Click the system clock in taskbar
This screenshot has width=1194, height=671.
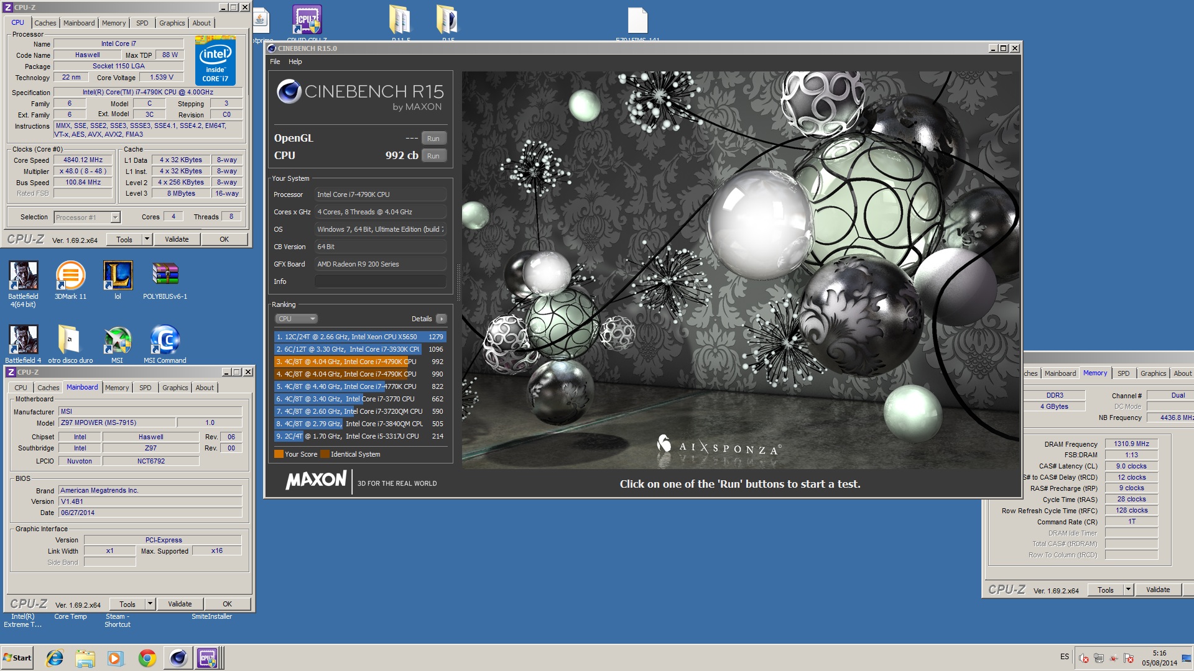1159,658
